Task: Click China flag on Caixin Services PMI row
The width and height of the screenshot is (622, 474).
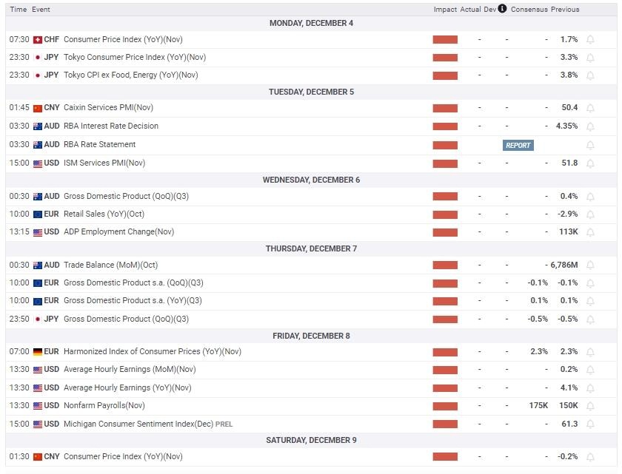Action: (x=38, y=108)
